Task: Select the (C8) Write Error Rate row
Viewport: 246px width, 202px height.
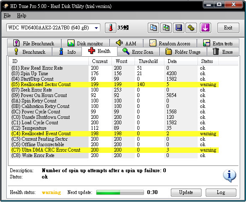Action: click(115, 155)
